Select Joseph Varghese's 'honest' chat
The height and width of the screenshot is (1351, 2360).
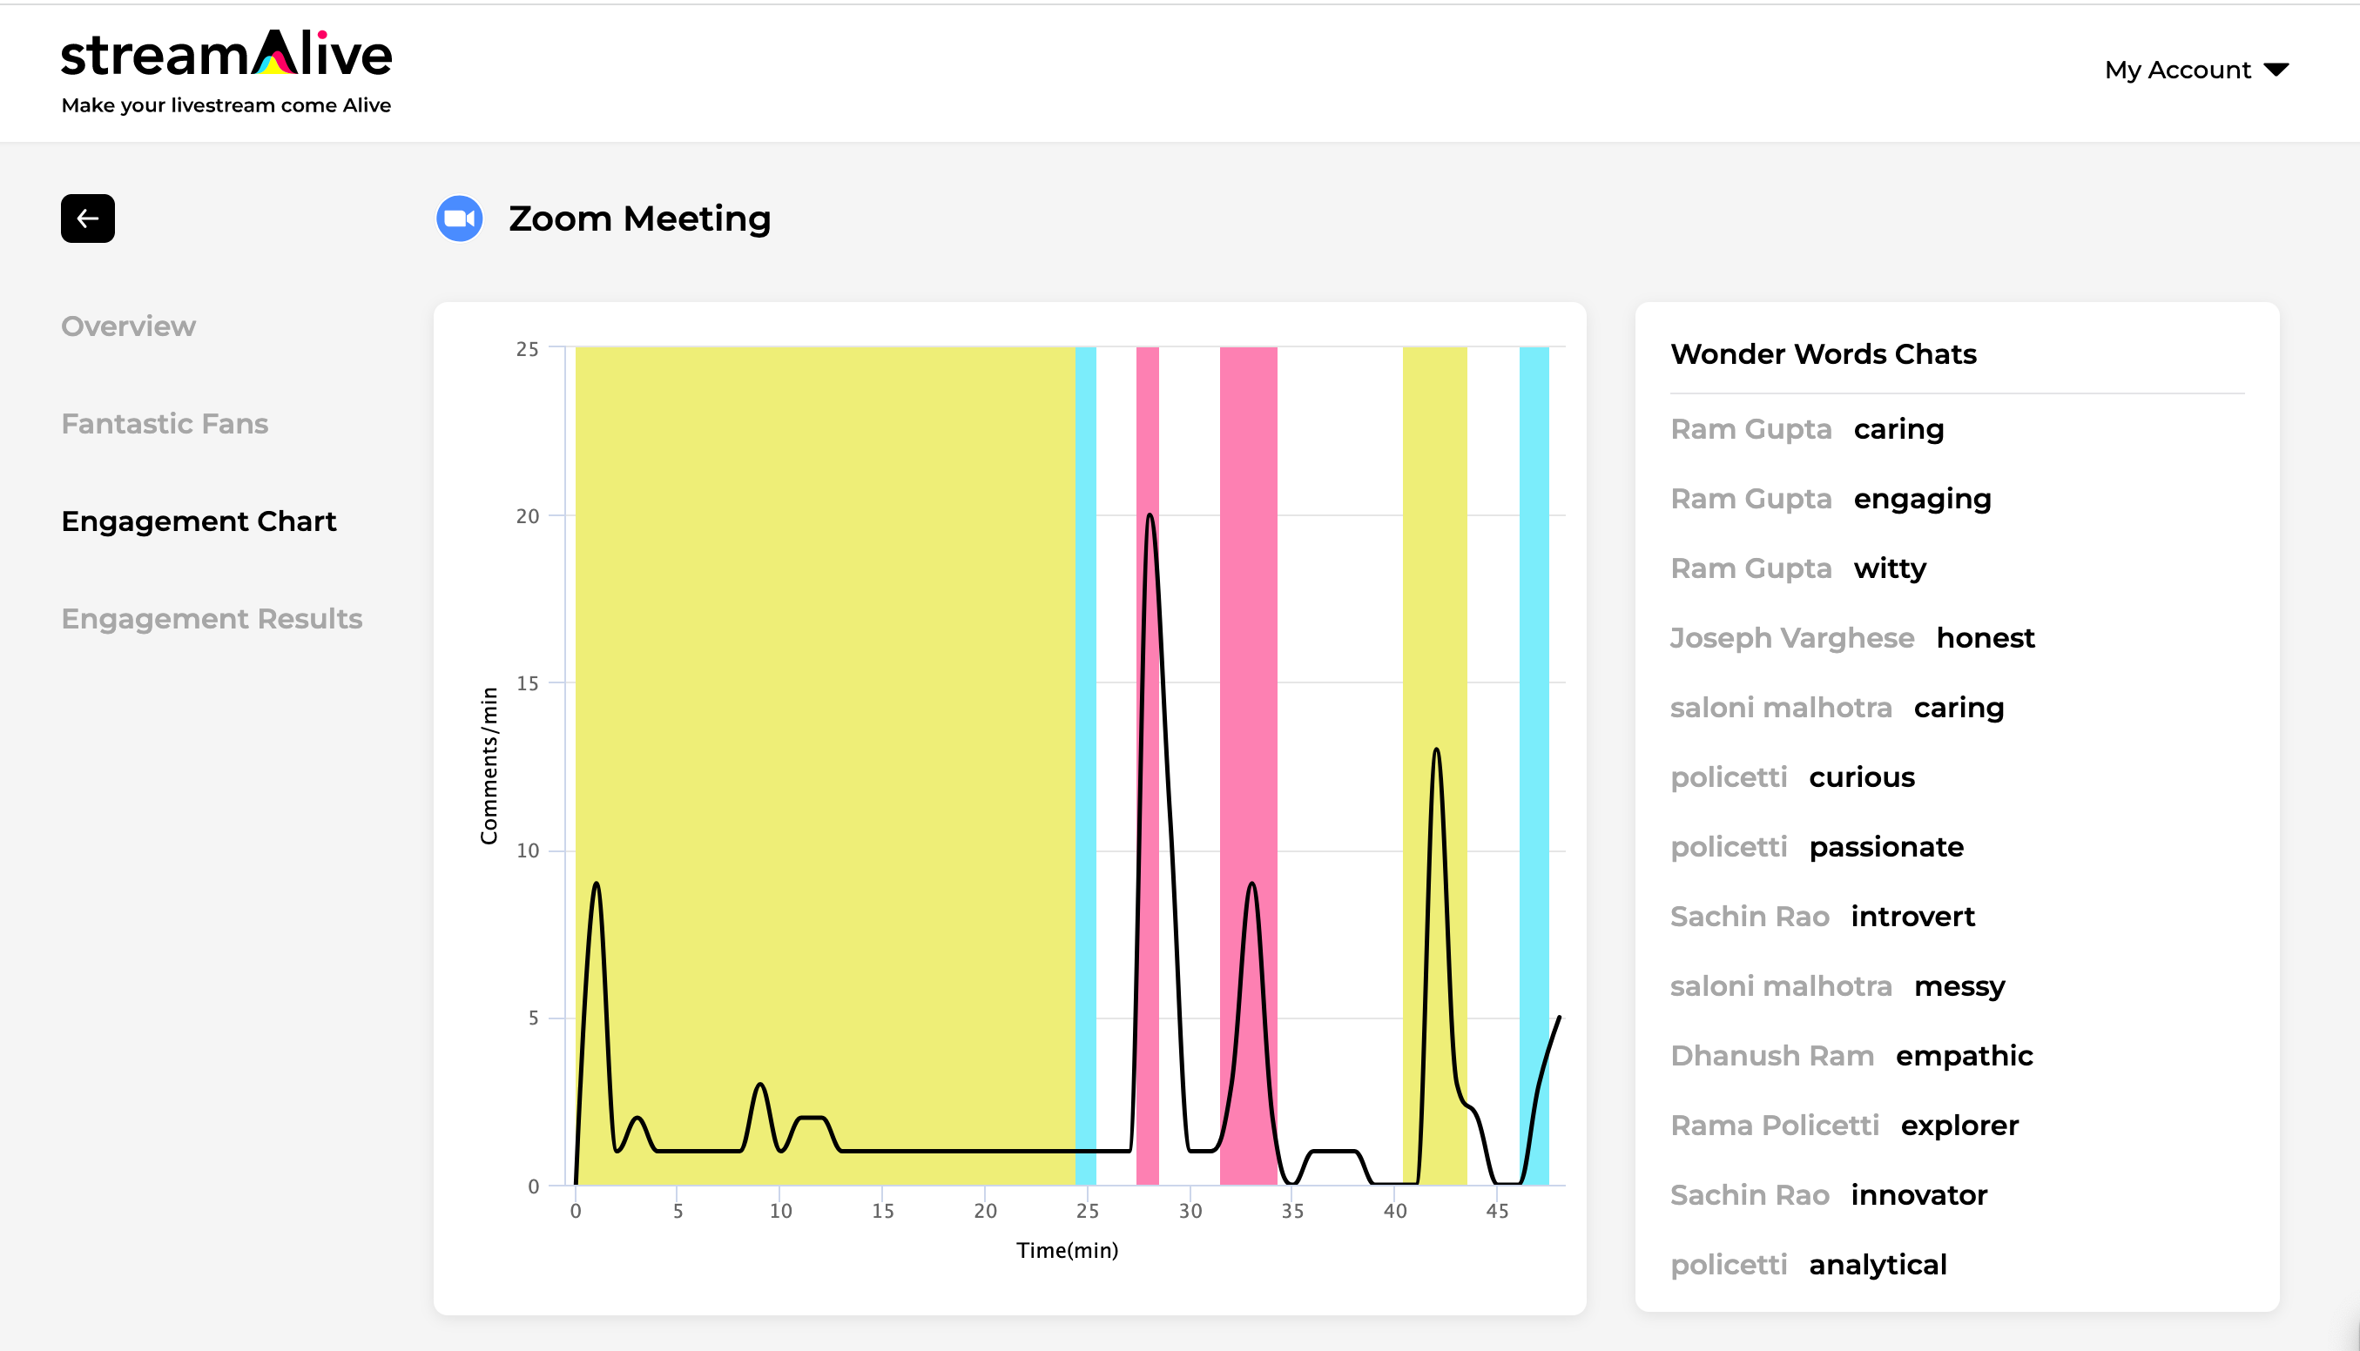(x=1852, y=638)
